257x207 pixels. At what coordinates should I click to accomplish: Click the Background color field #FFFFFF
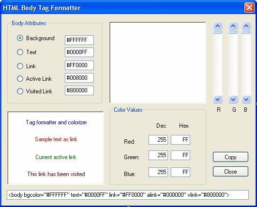coord(79,40)
